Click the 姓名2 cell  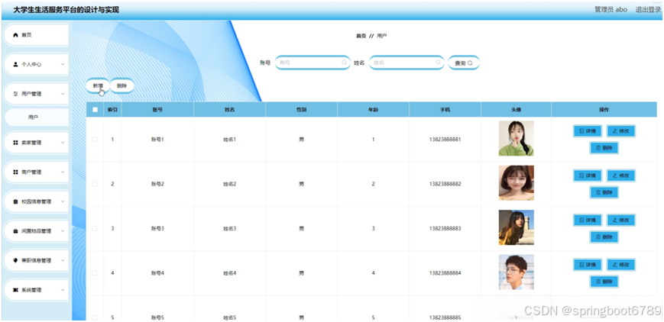click(229, 184)
